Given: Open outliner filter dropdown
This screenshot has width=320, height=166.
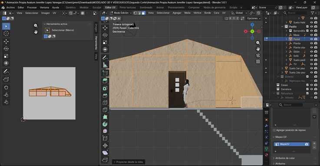Looking at the screenshot, I should 313,13.
